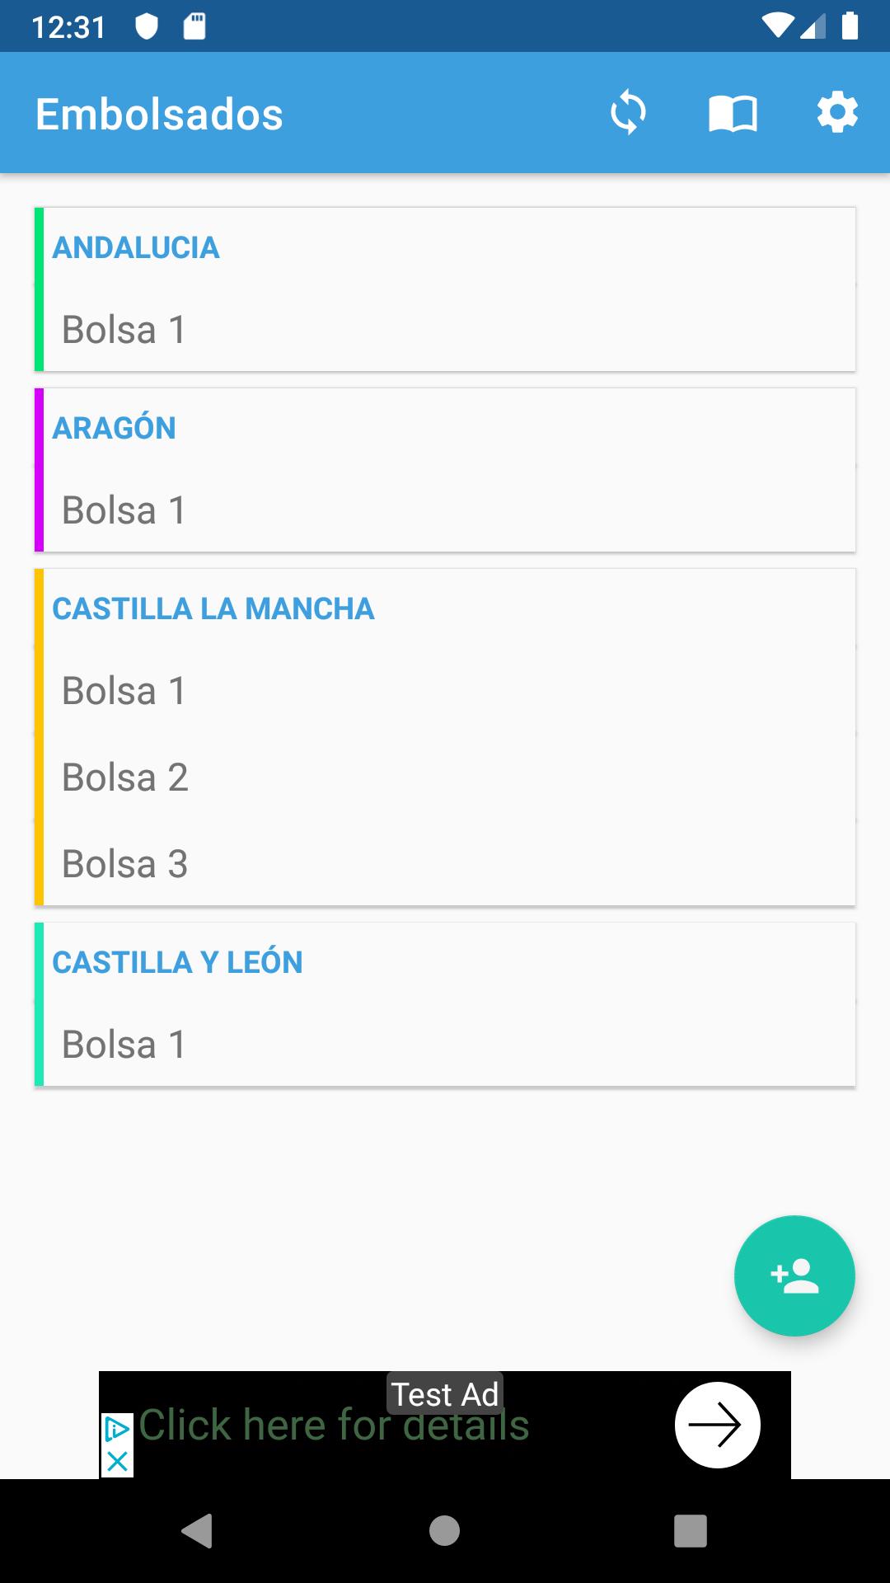Tap CASTILLA LA MANCHA header

(213, 608)
